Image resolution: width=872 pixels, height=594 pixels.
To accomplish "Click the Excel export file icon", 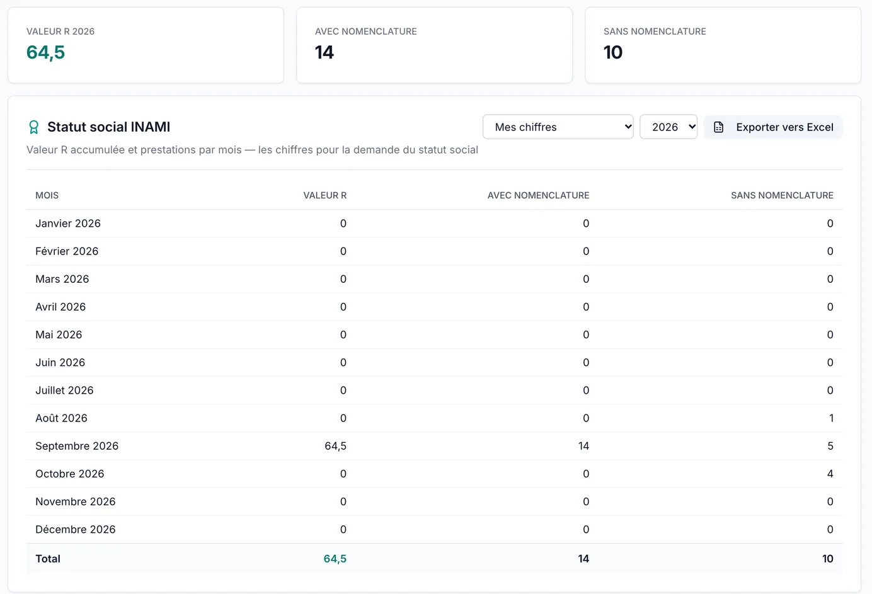I will pyautogui.click(x=718, y=127).
